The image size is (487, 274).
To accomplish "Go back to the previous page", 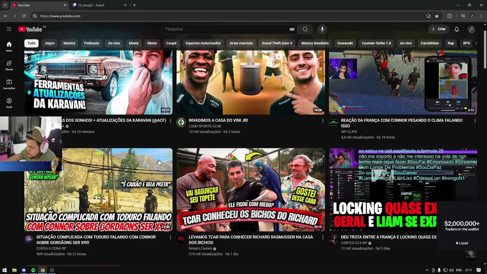I will (5, 16).
